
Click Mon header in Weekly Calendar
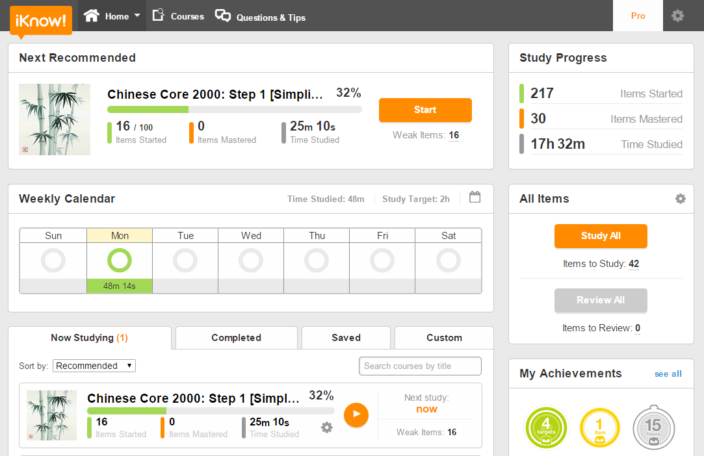(120, 236)
